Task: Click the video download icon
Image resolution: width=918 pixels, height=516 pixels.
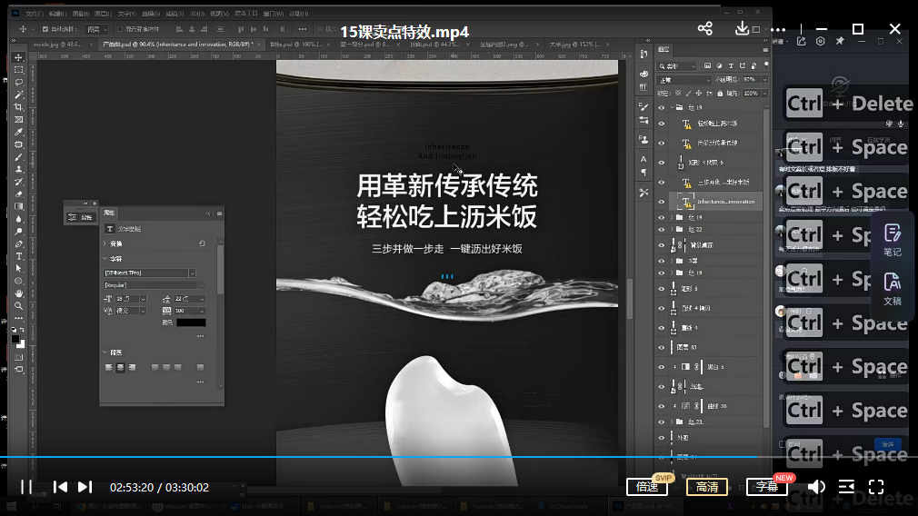Action: (x=742, y=28)
